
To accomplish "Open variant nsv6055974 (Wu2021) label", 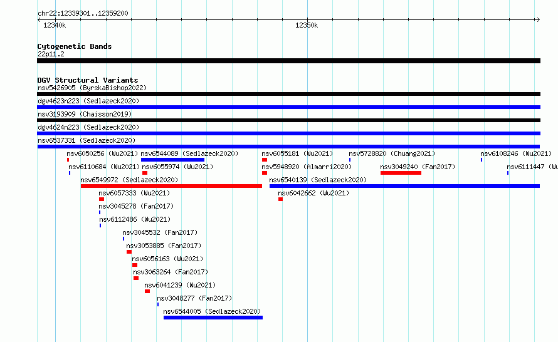I will pyautogui.click(x=177, y=167).
